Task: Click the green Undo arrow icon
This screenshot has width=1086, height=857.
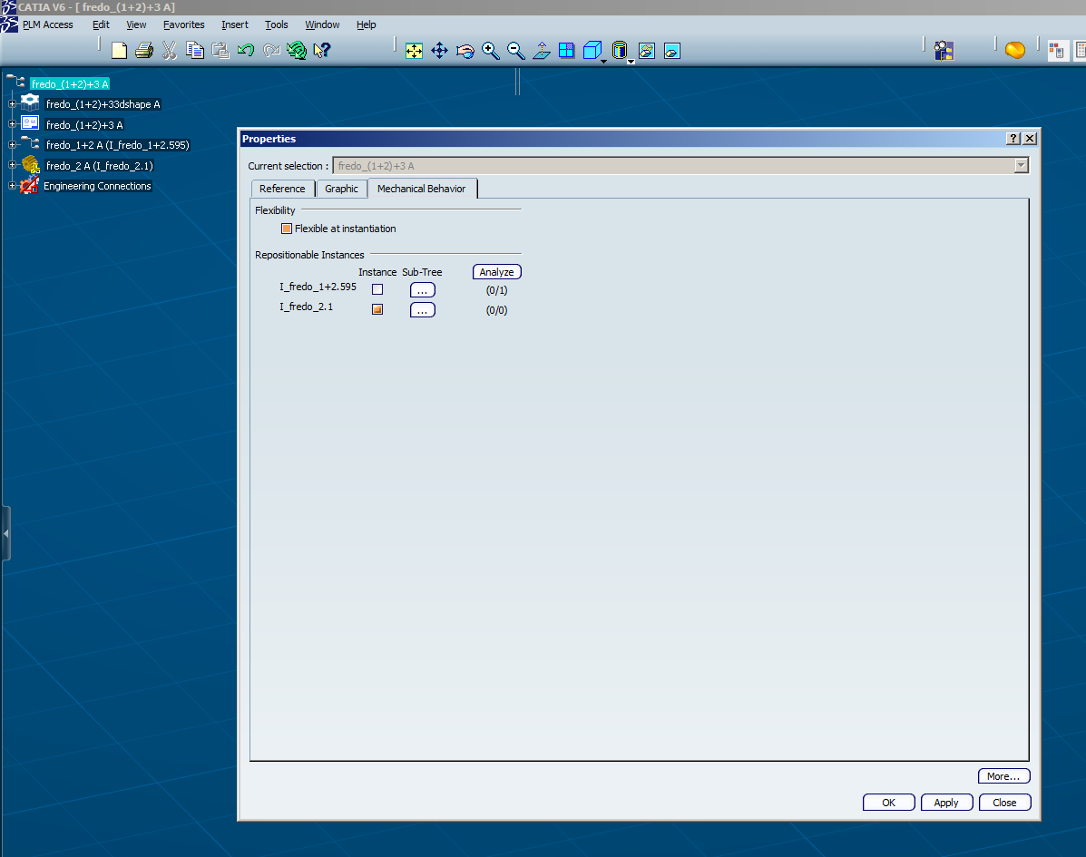Action: click(x=246, y=51)
